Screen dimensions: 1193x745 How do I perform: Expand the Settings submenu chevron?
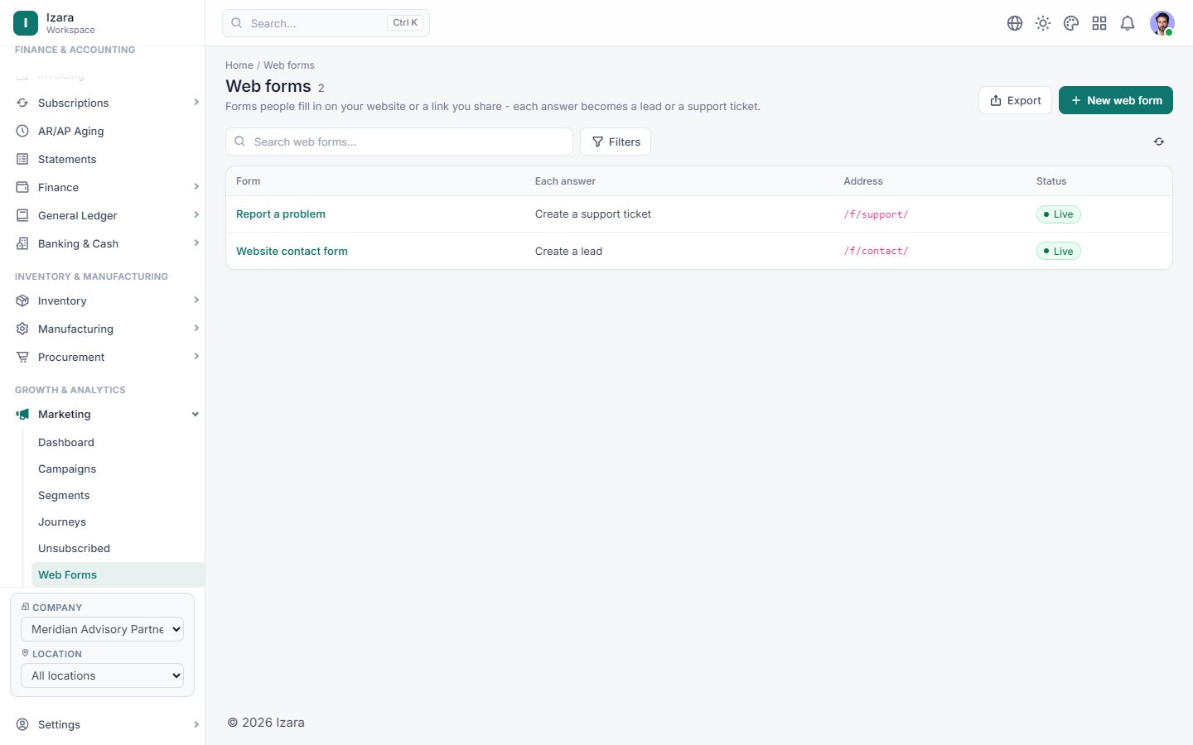pyautogui.click(x=196, y=724)
